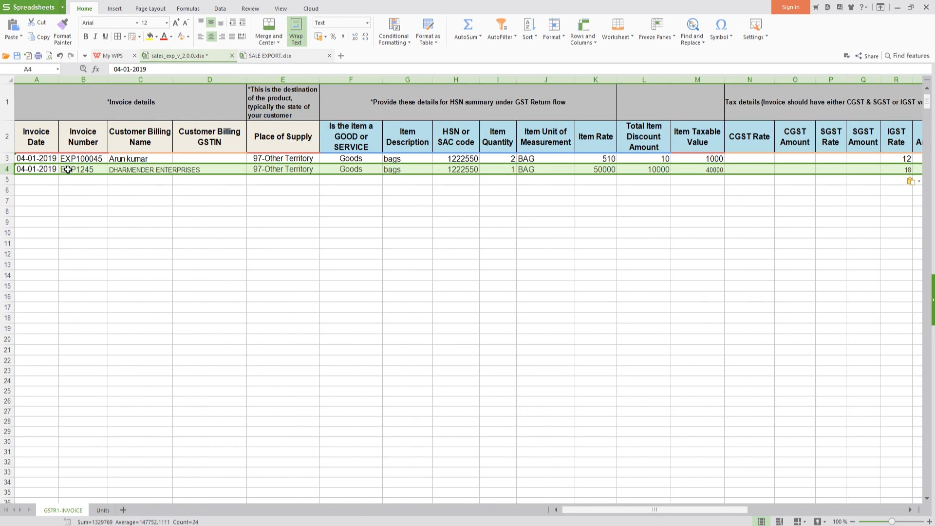Click the GSTR1-INVOICE sheet tab
This screenshot has height=526, width=935.
click(x=62, y=510)
